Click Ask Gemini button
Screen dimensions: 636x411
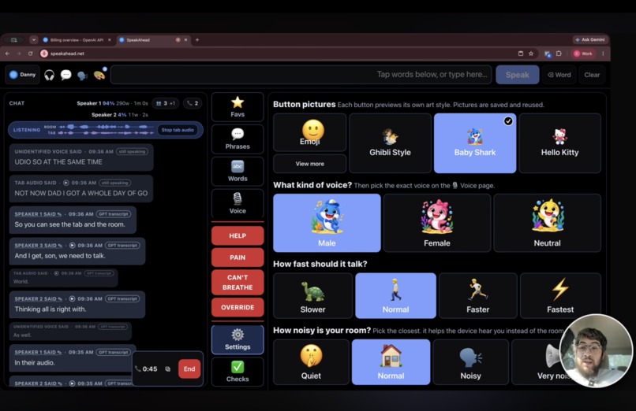coord(590,39)
